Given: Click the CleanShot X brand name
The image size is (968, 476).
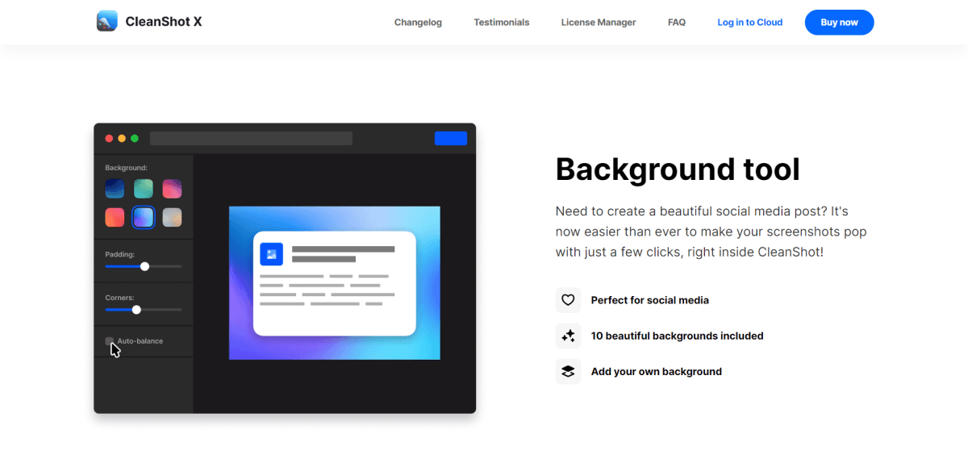Looking at the screenshot, I should coord(164,22).
